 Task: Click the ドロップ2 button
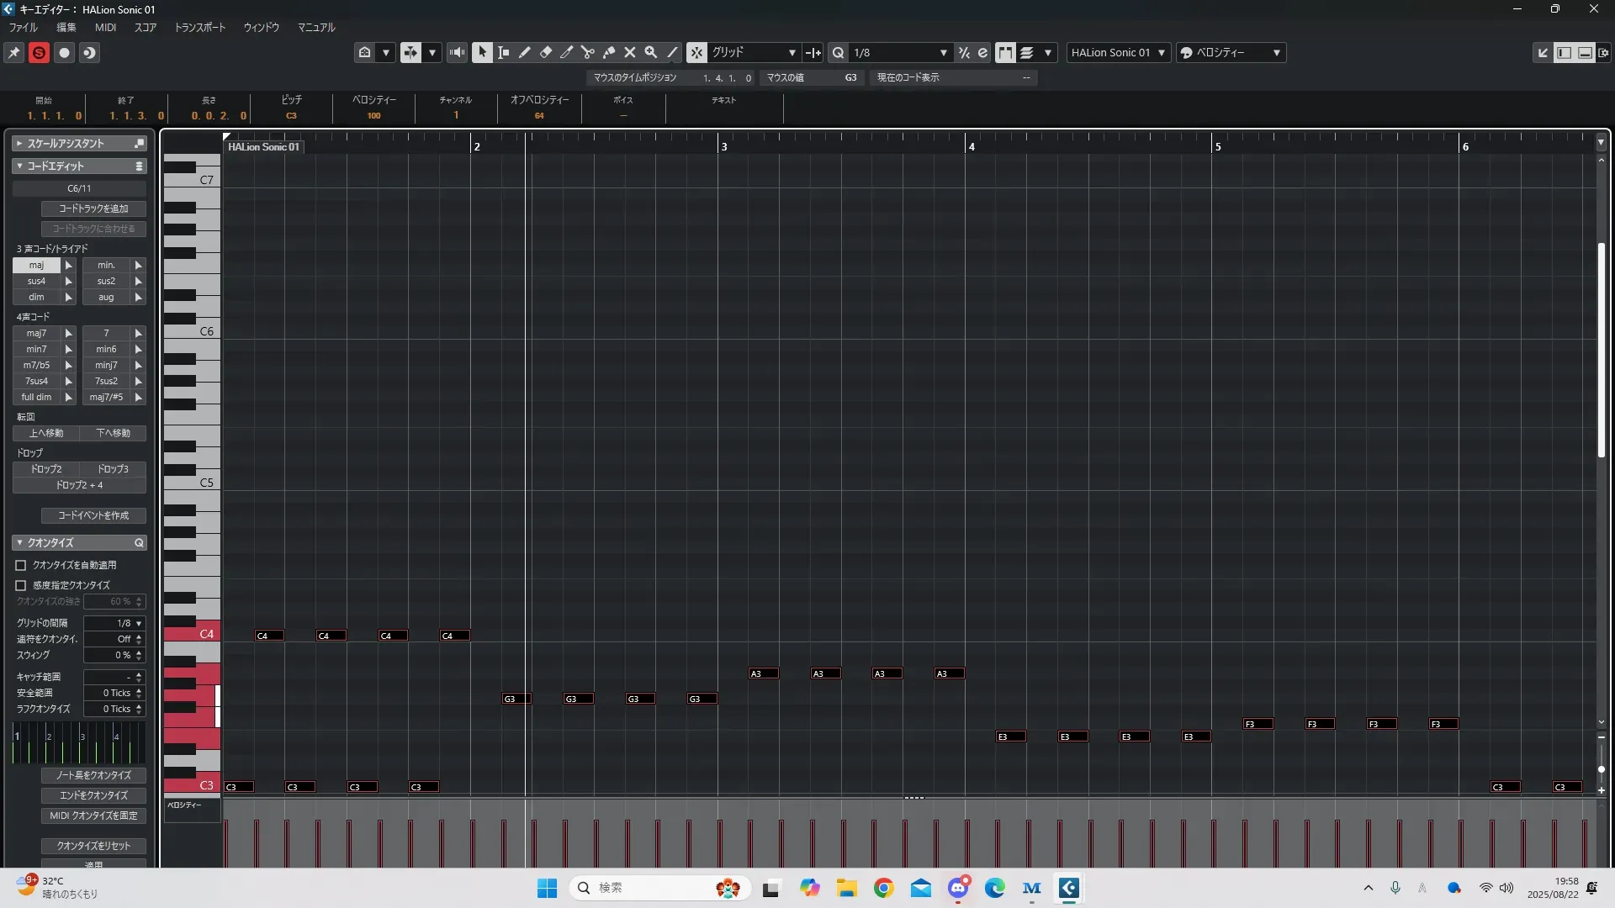(x=46, y=469)
